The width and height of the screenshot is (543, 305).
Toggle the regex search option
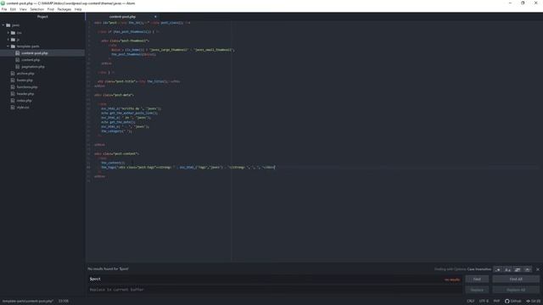tap(498, 269)
